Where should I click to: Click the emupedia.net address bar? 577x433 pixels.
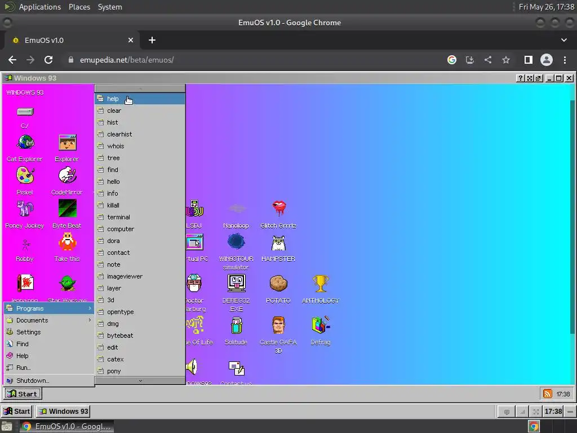point(254,60)
